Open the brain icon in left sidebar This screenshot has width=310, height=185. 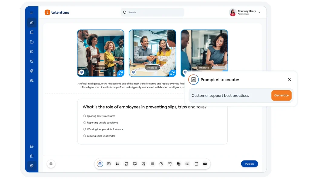tap(32, 52)
